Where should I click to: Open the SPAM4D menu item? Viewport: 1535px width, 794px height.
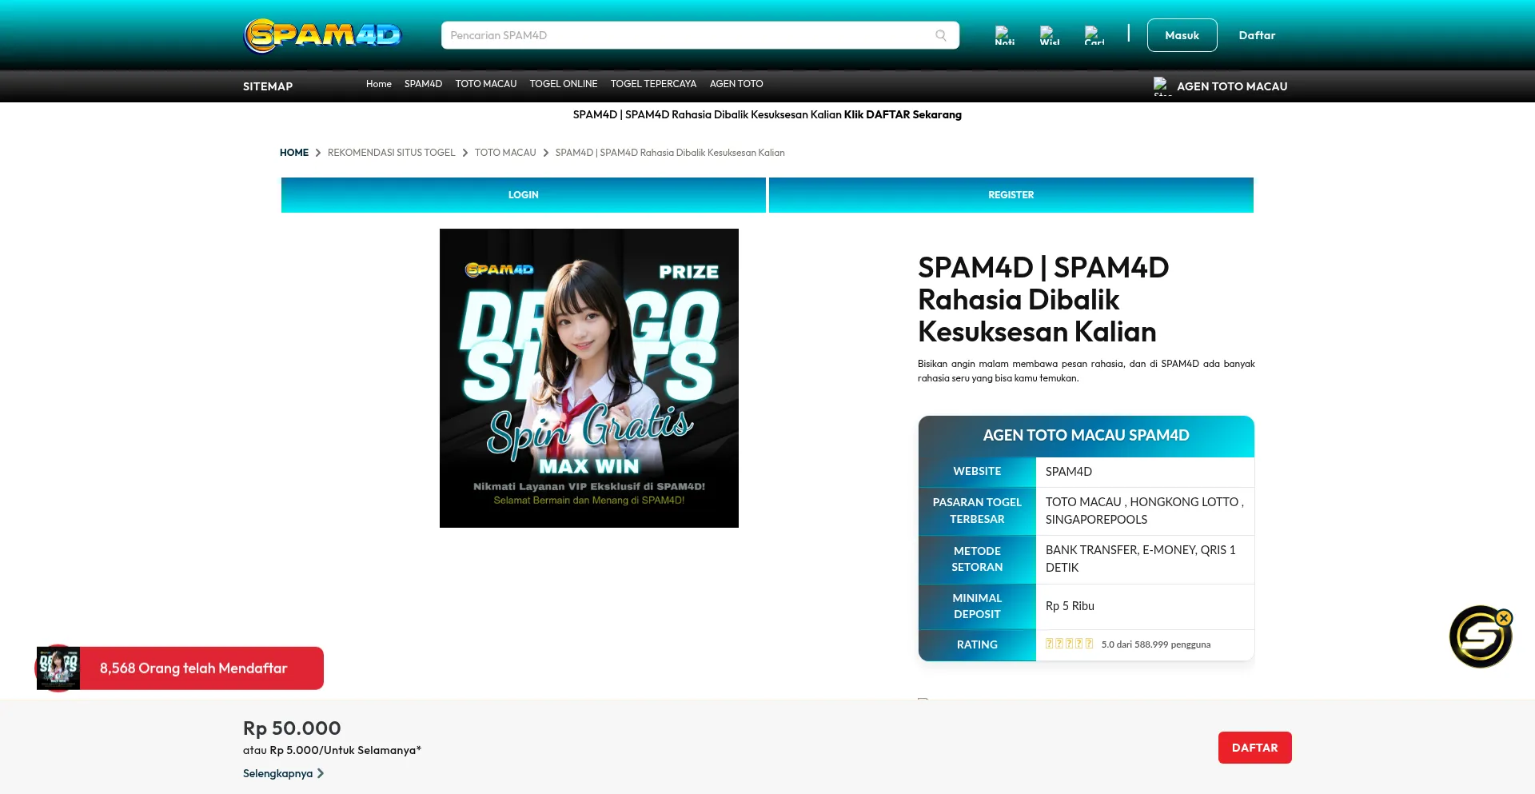423,84
